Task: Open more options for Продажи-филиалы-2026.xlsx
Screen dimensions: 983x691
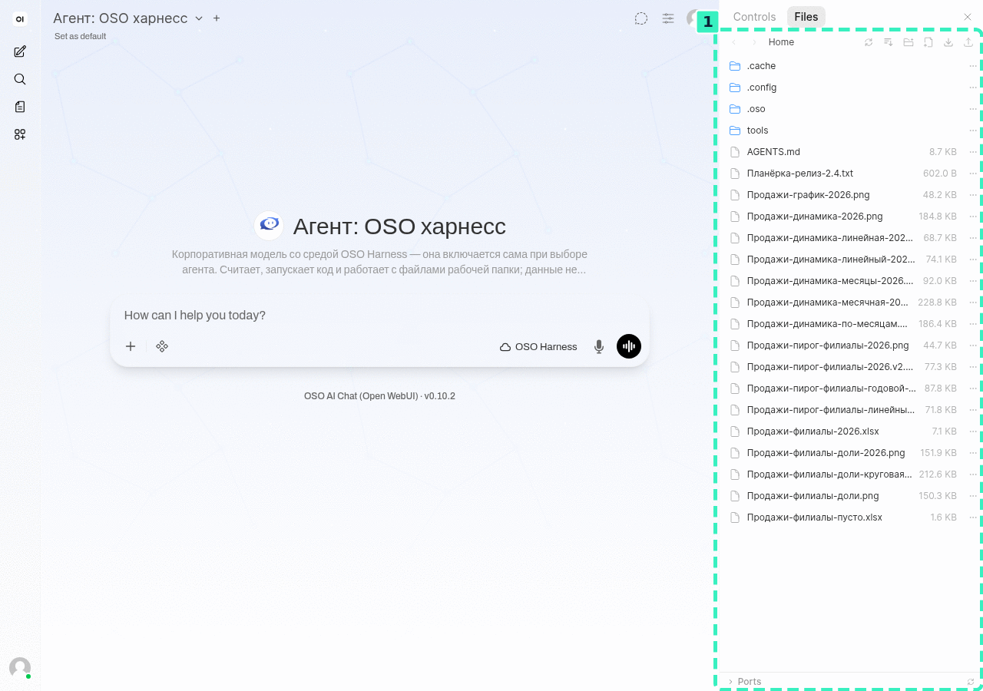Action: pyautogui.click(x=973, y=431)
